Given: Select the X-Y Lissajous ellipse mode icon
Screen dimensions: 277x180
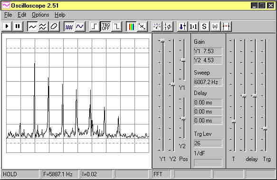Looking at the screenshot, I should point(54,27).
